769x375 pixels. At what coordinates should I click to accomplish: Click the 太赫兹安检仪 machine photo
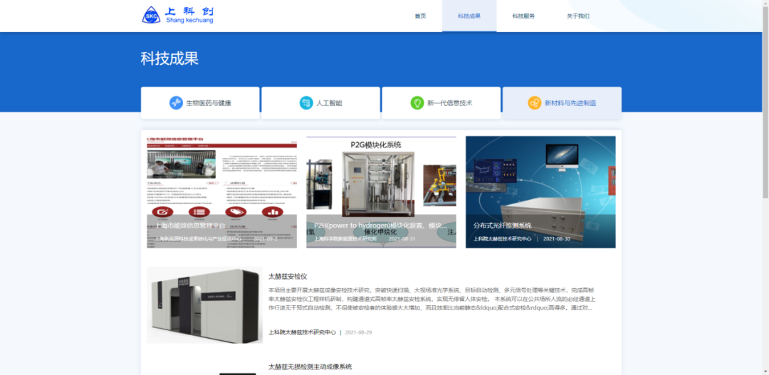[204, 305]
